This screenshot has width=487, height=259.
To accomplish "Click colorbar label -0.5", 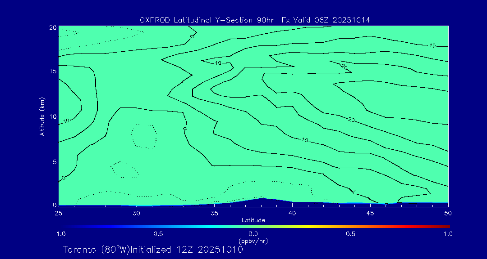I will pos(156,234).
